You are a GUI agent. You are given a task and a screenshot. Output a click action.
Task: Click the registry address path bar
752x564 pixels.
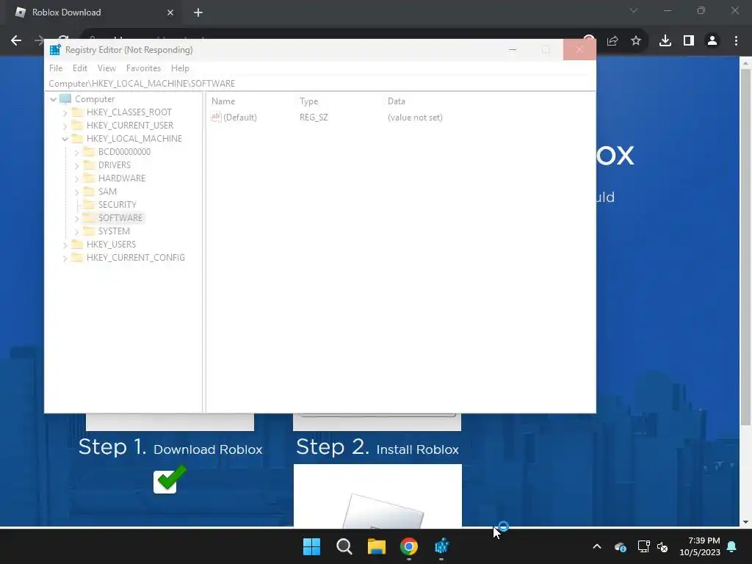(322, 84)
